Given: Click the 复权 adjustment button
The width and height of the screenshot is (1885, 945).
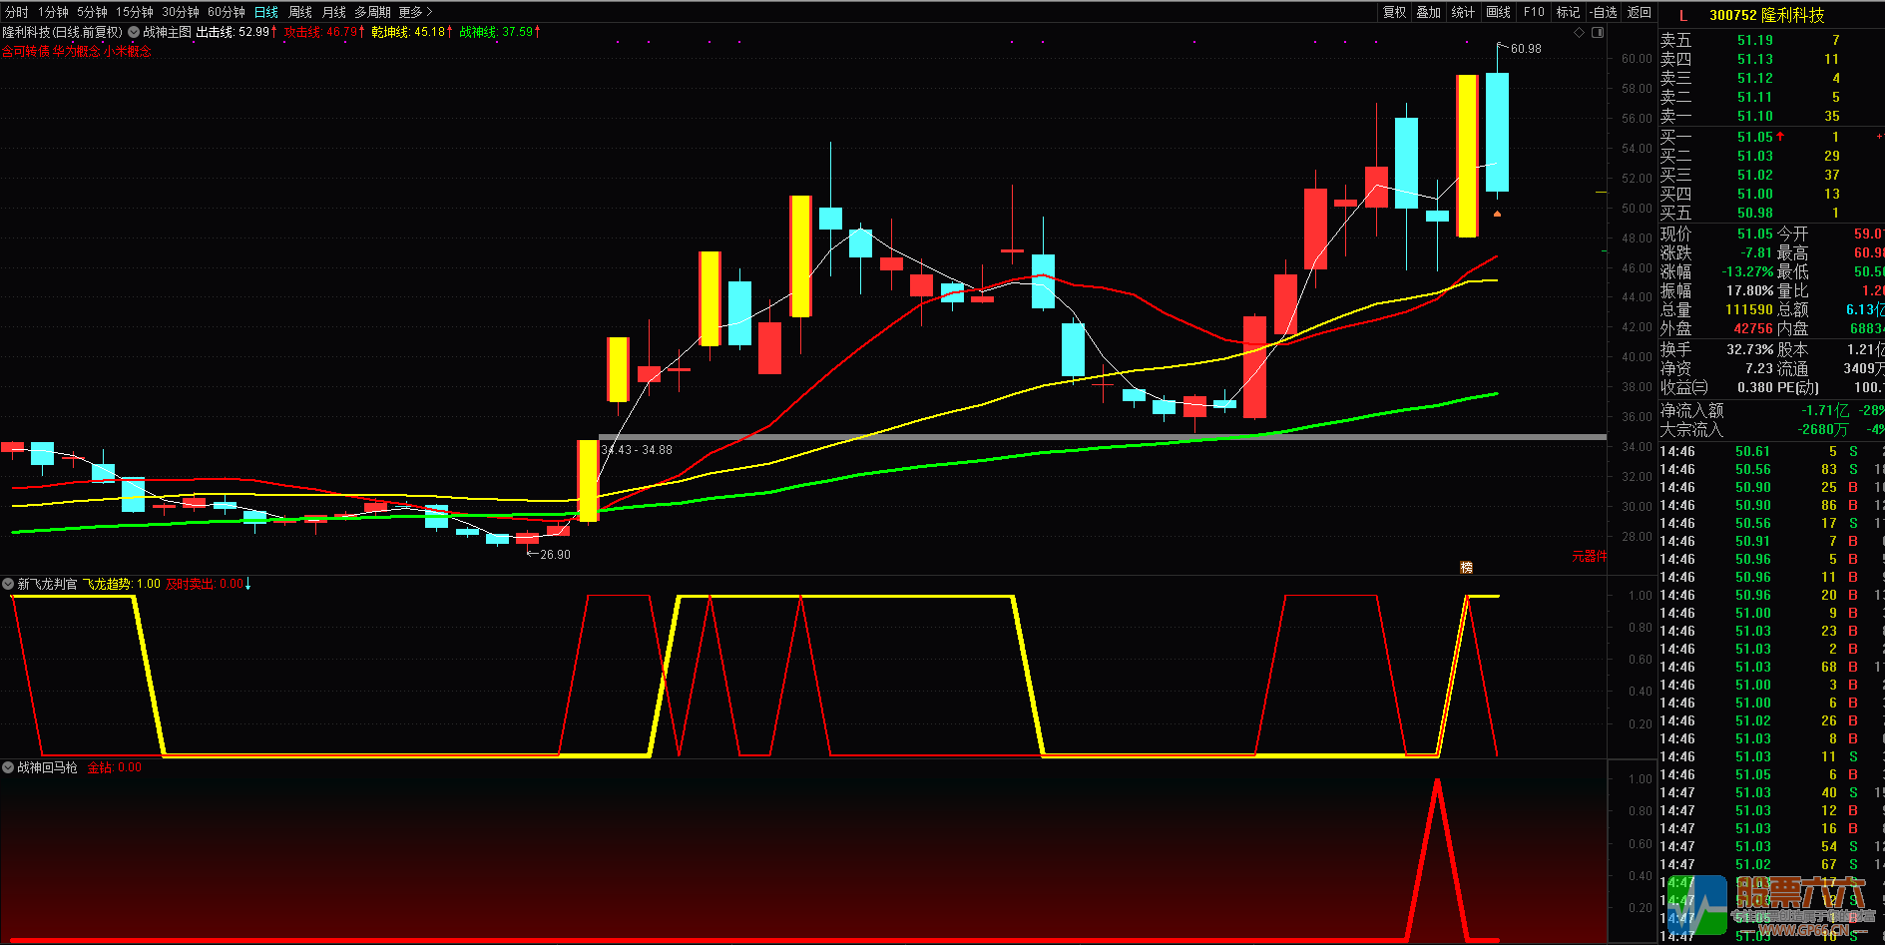Looking at the screenshot, I should point(1394,12).
